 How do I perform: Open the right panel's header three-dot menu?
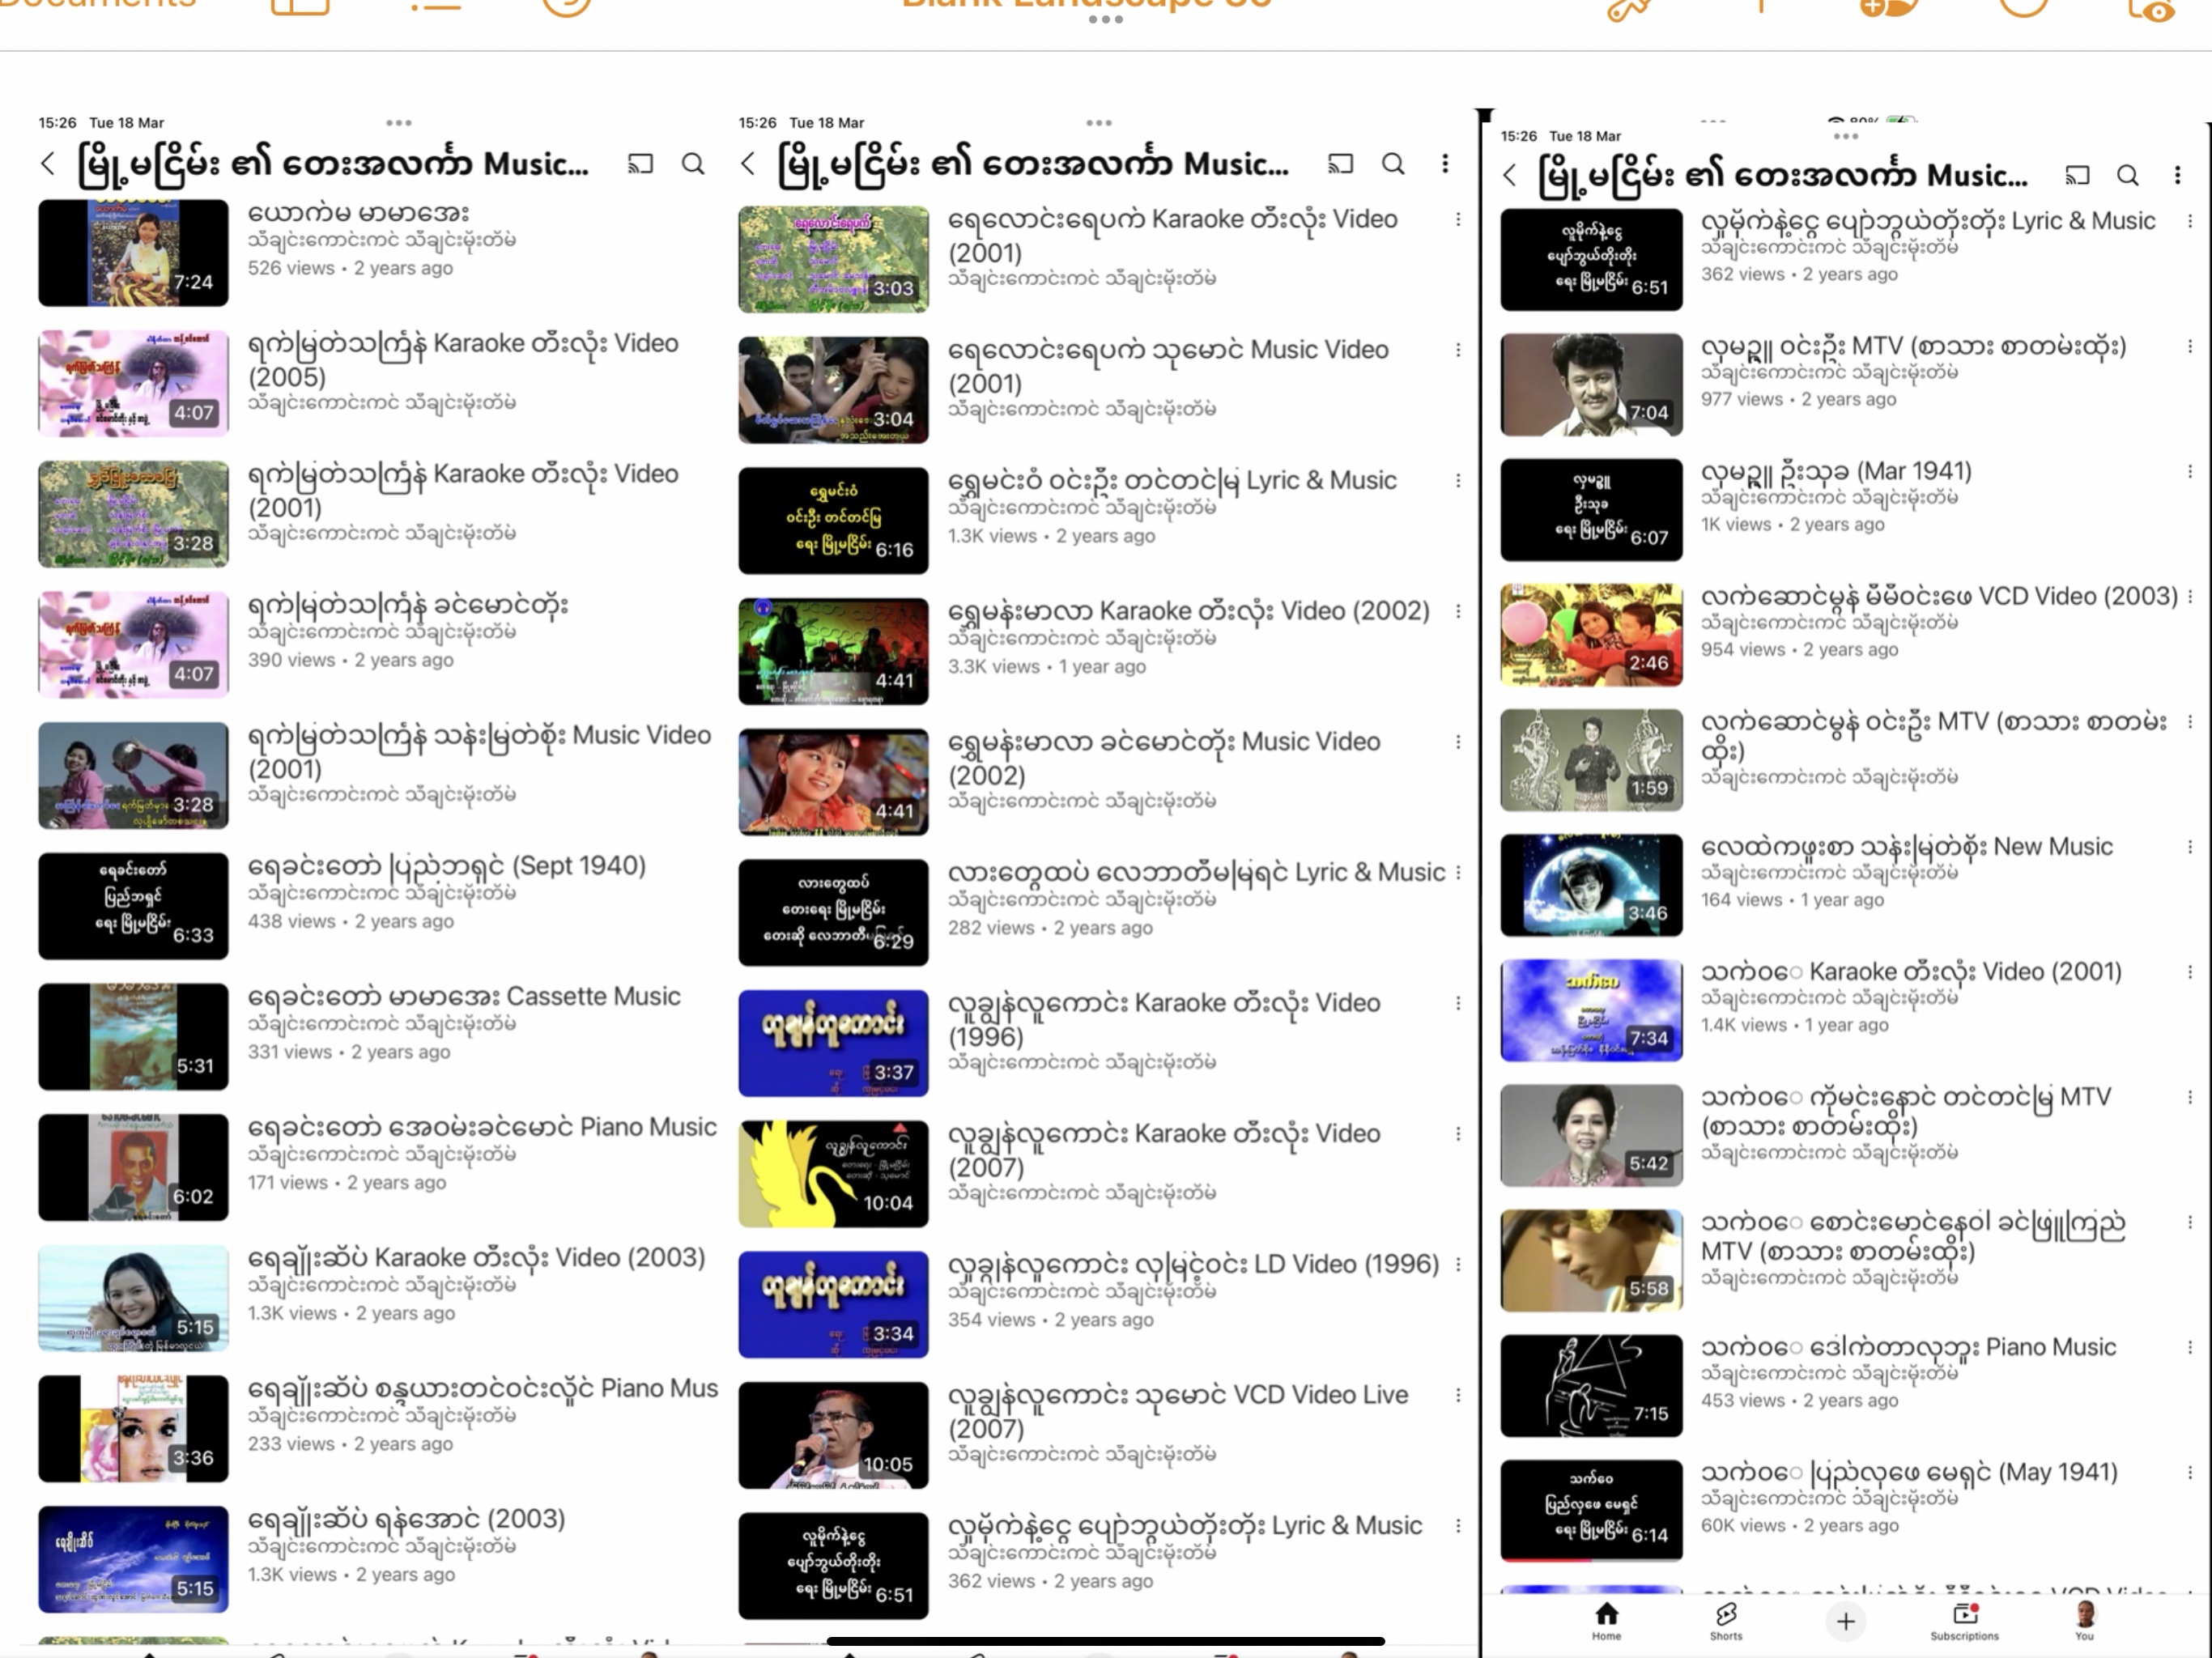tap(2177, 176)
